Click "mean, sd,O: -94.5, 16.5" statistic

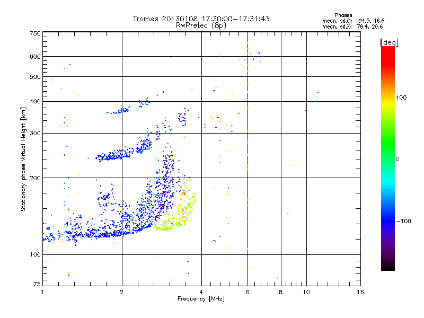pyautogui.click(x=353, y=21)
